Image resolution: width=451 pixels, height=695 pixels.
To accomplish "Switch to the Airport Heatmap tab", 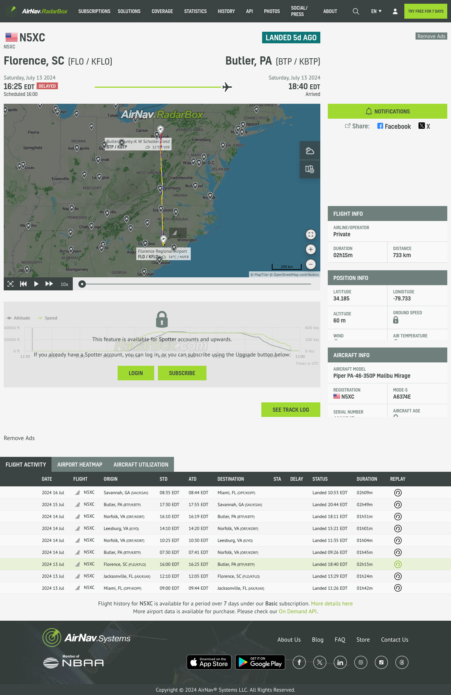I will click(80, 465).
